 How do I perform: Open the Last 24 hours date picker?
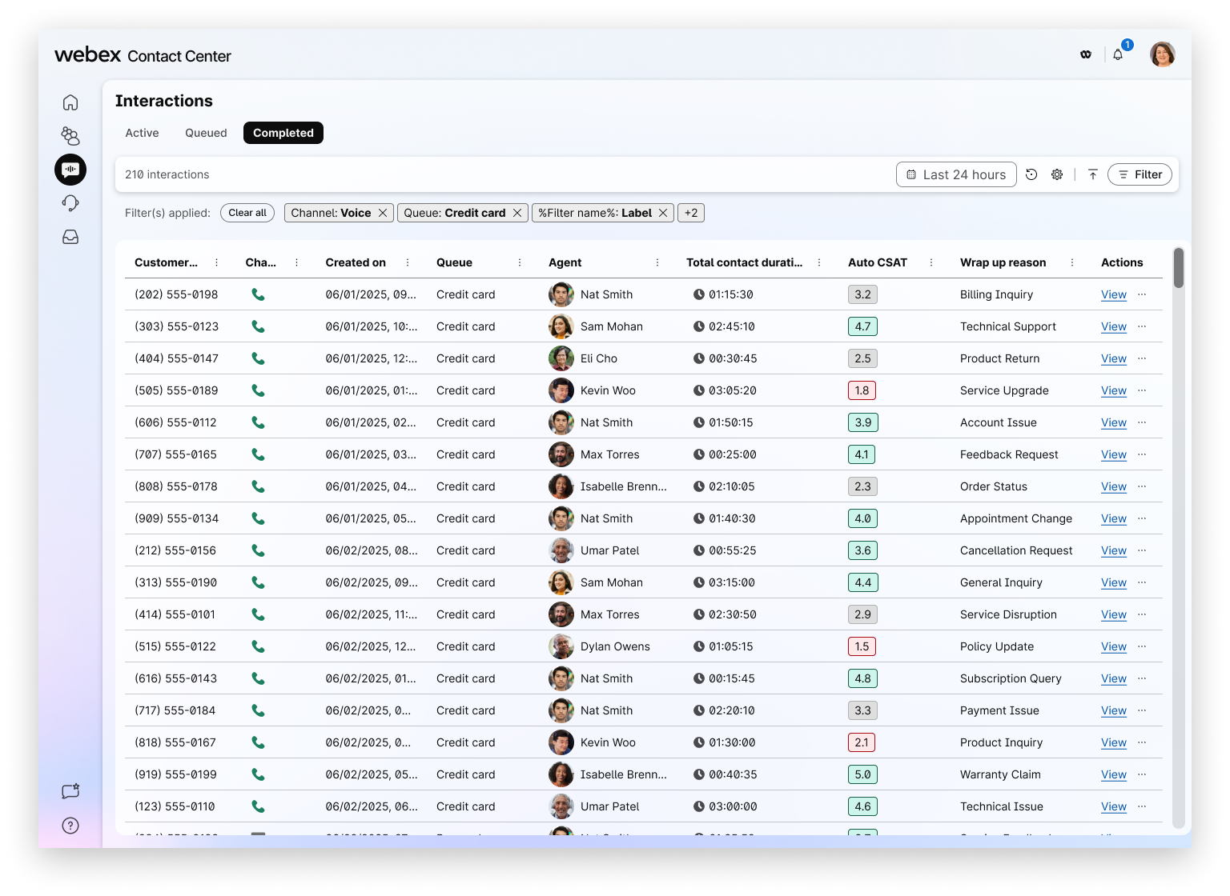[x=955, y=174]
